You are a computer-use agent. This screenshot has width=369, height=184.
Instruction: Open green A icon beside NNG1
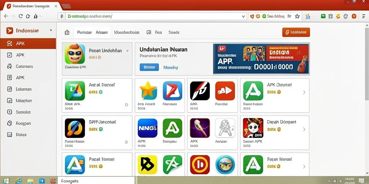click(x=173, y=128)
